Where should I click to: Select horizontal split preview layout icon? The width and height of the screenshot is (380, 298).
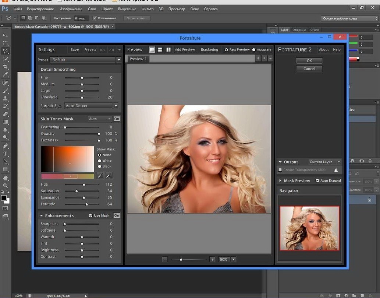tap(160, 50)
